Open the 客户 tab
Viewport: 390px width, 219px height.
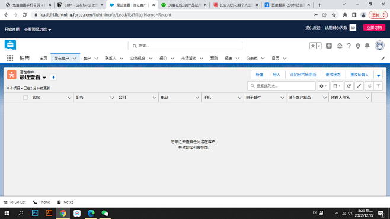point(87,58)
